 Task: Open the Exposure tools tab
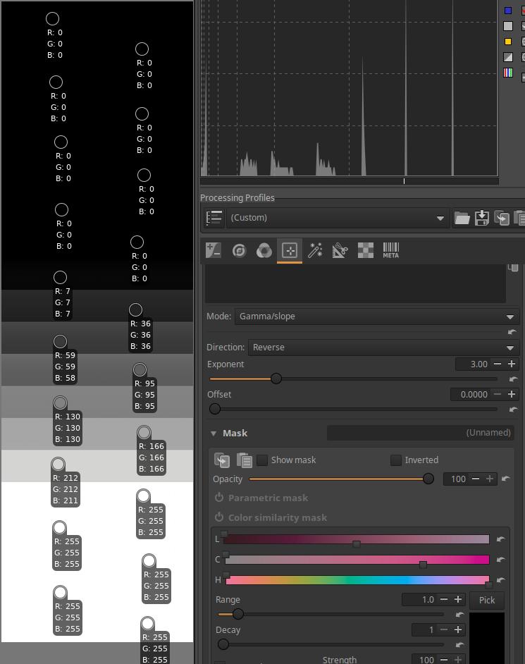214,250
